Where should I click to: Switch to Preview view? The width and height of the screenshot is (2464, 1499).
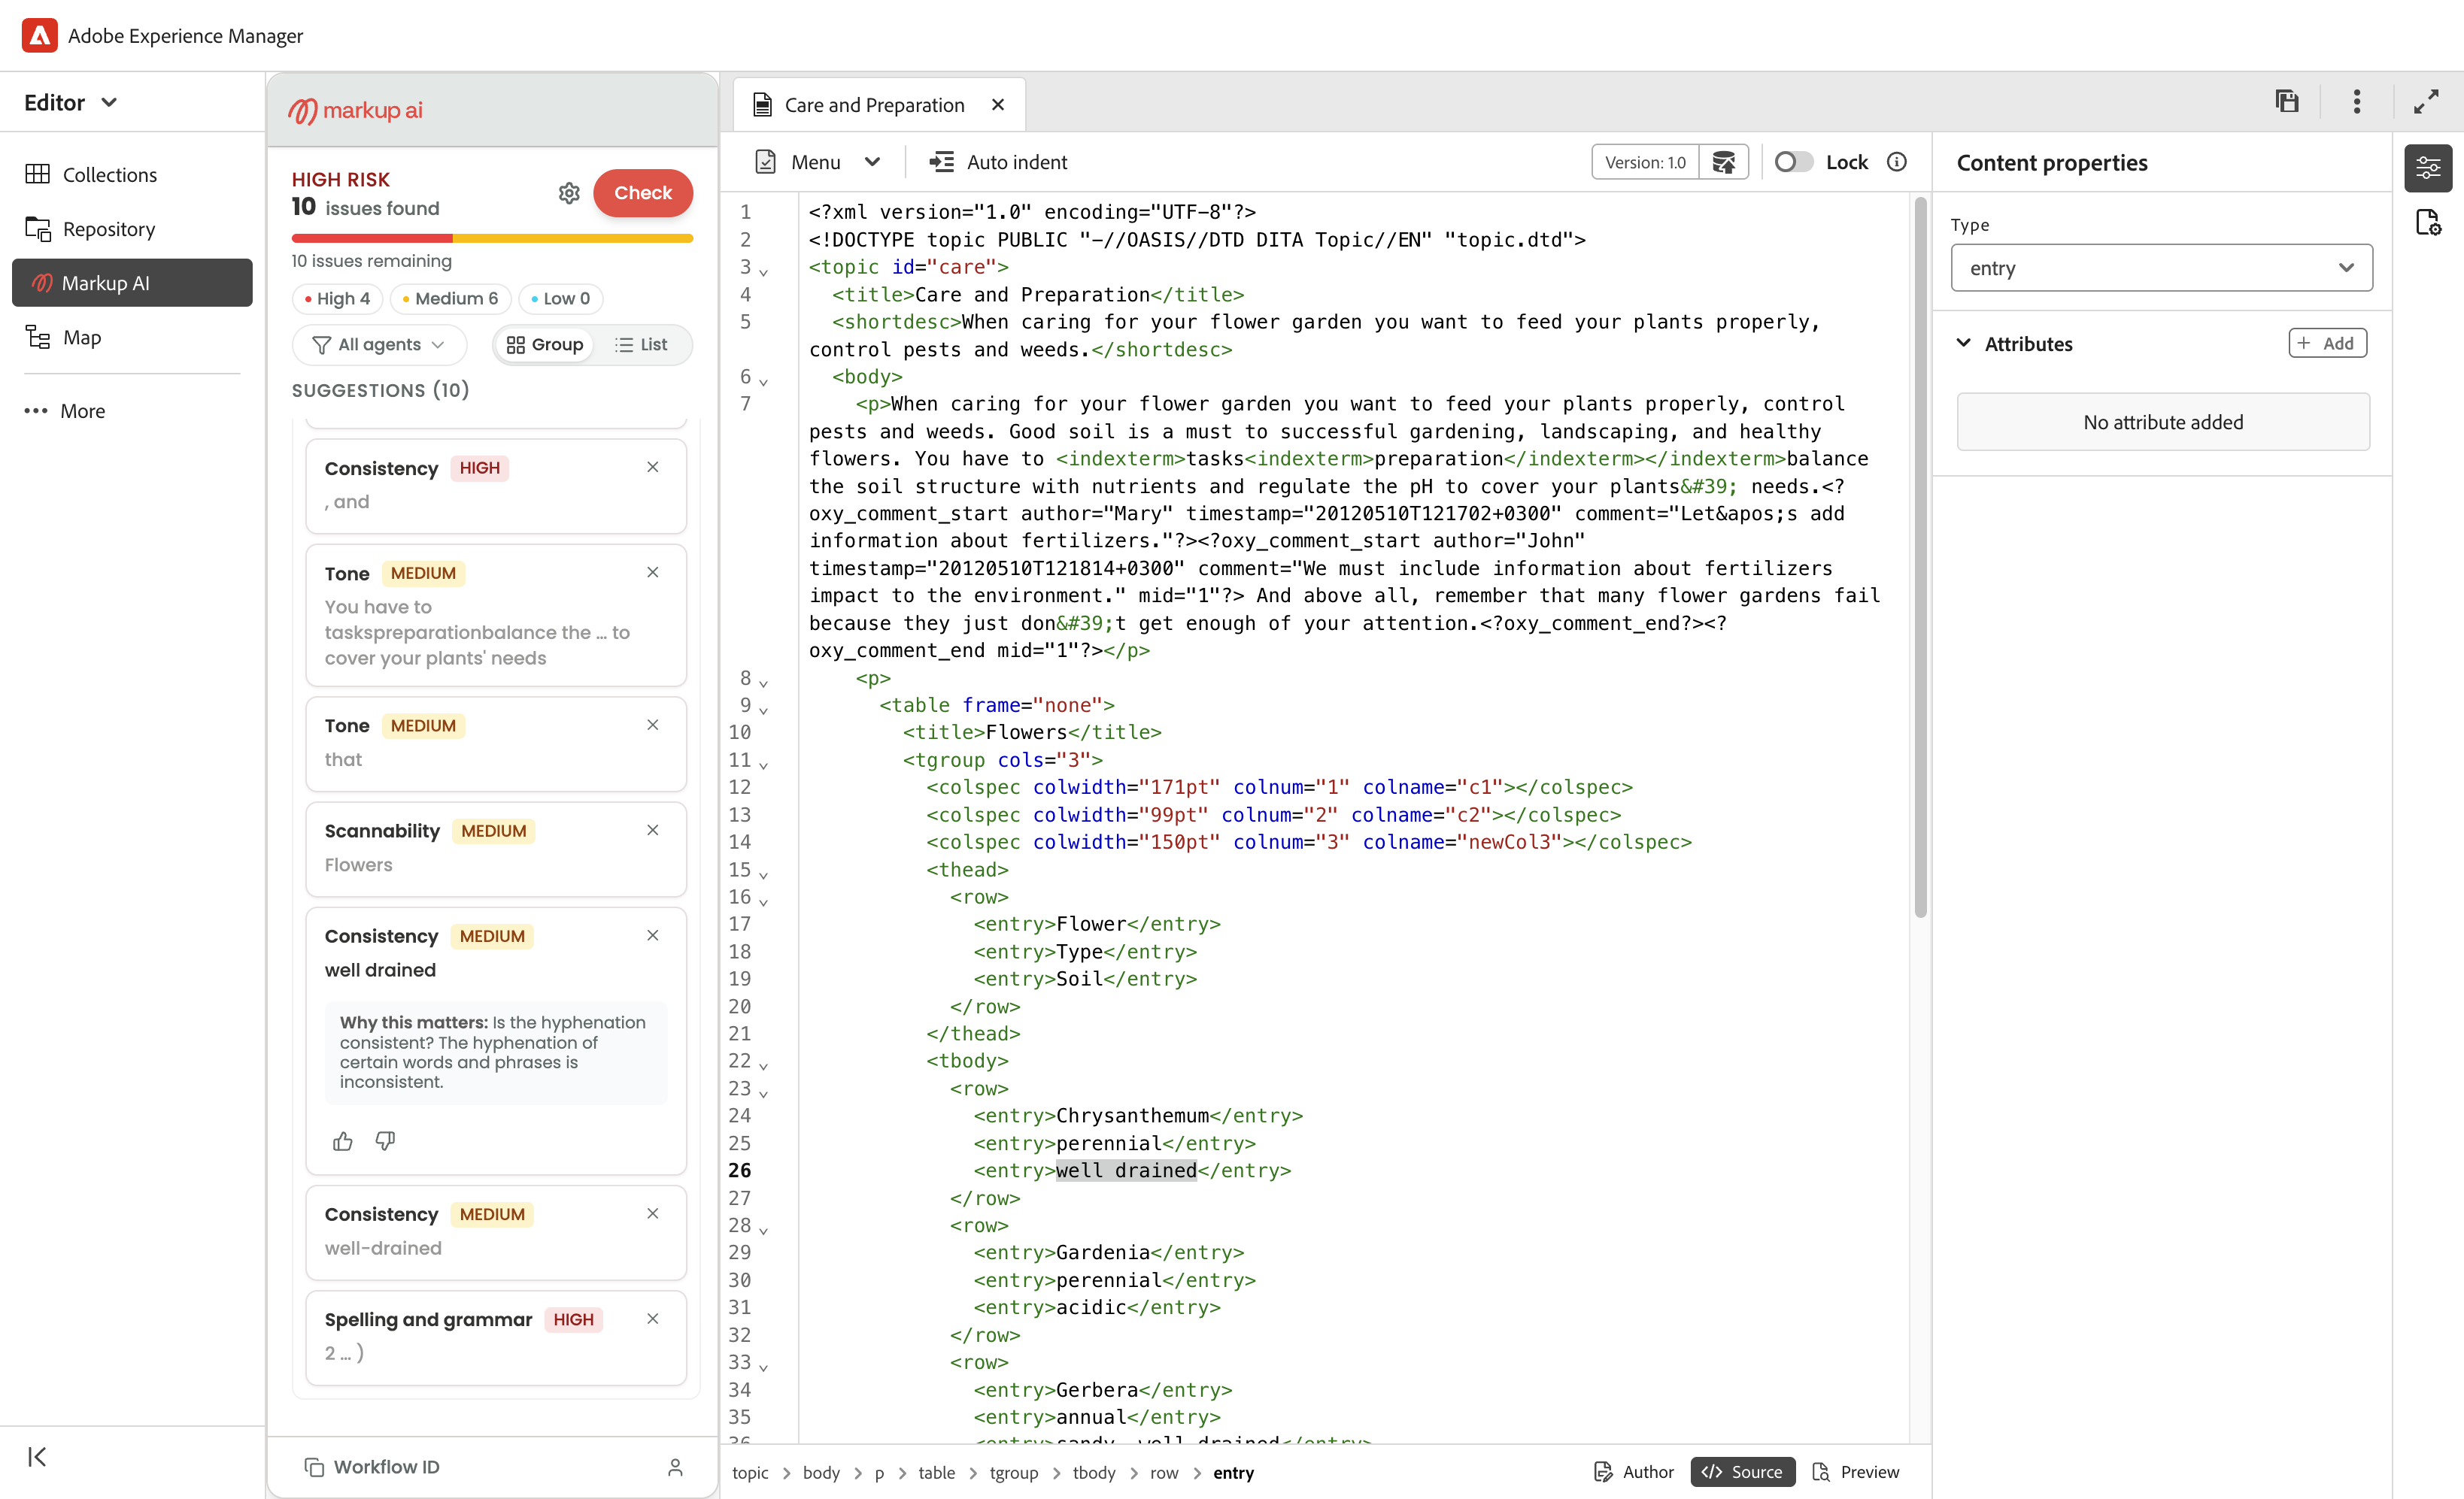coord(1855,1471)
